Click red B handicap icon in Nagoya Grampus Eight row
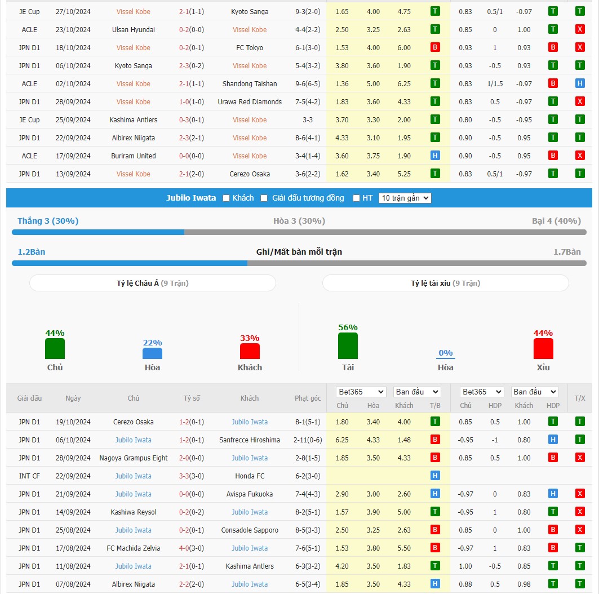This screenshot has width=599, height=594. (553, 458)
